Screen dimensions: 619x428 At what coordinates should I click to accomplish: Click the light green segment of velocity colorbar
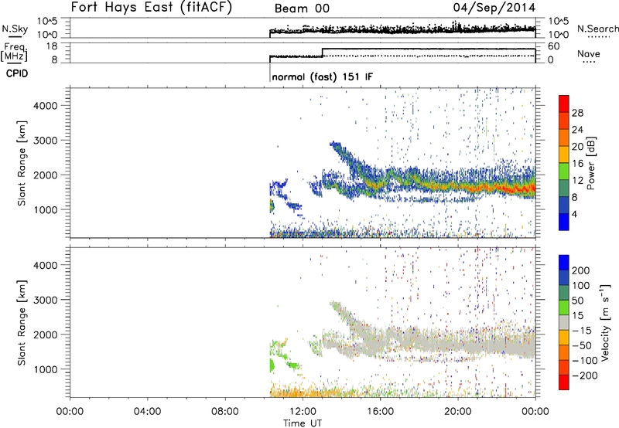coord(564,307)
